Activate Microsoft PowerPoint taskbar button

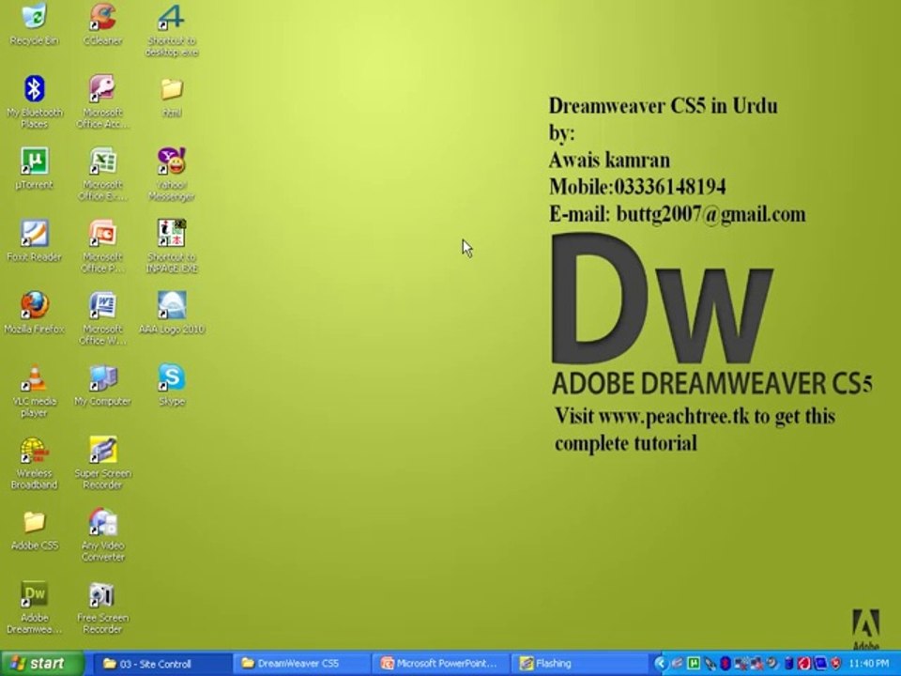coord(441,664)
